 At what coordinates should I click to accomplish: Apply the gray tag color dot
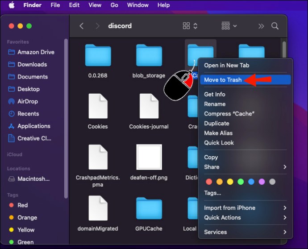click(x=272, y=182)
